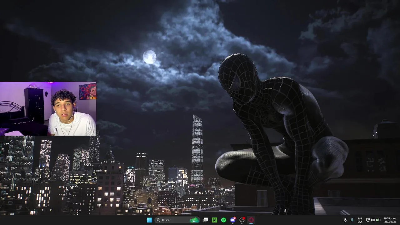400x225 pixels.
Task: Open Discord from the taskbar
Action: point(233,220)
